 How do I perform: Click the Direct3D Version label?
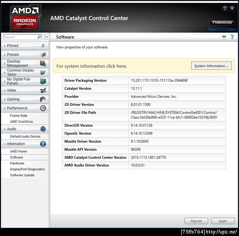tap(78, 126)
